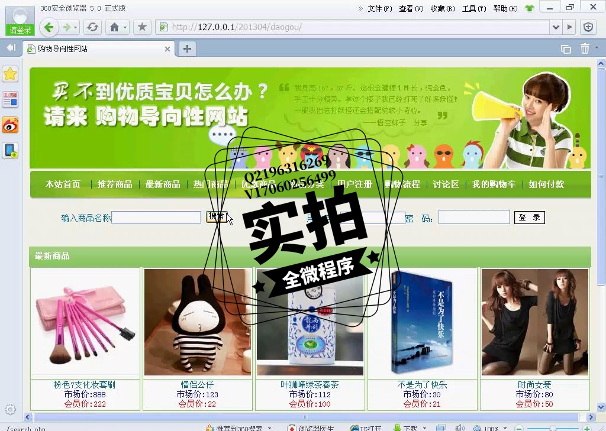Go back with the green back arrow

click(x=50, y=27)
